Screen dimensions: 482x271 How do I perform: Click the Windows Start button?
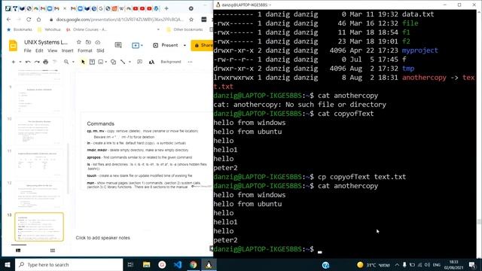coord(7,264)
